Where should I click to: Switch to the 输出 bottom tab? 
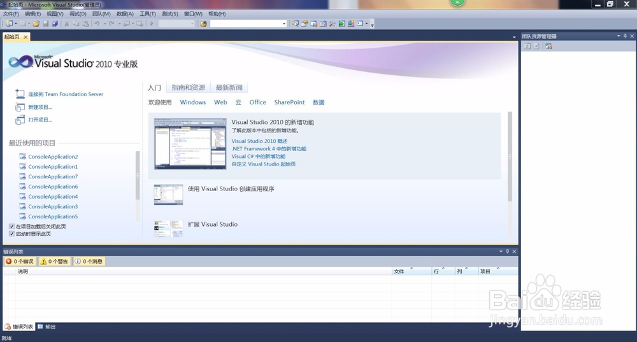point(47,327)
